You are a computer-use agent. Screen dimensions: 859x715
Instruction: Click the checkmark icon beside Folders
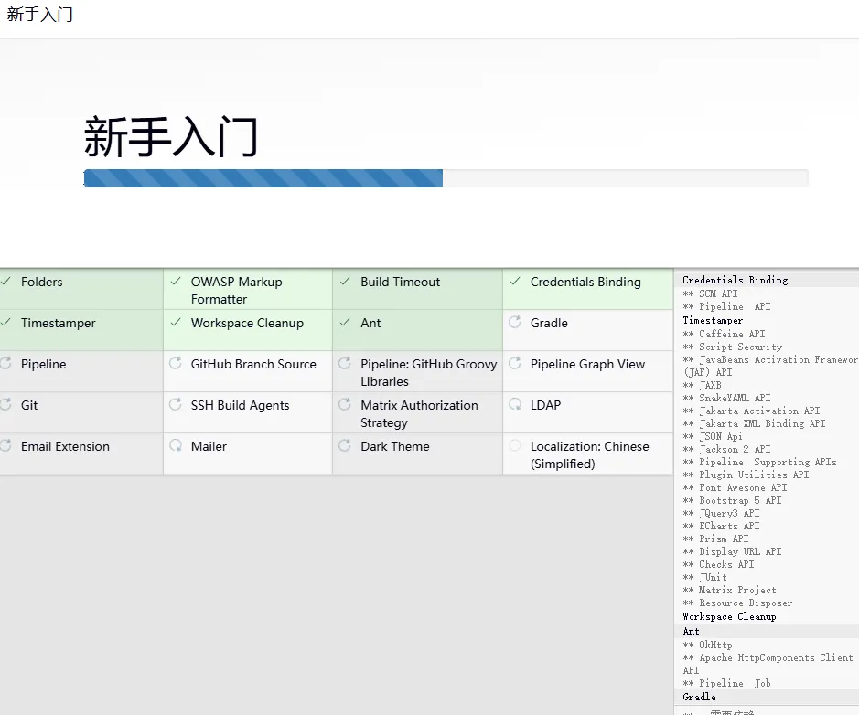coord(5,282)
